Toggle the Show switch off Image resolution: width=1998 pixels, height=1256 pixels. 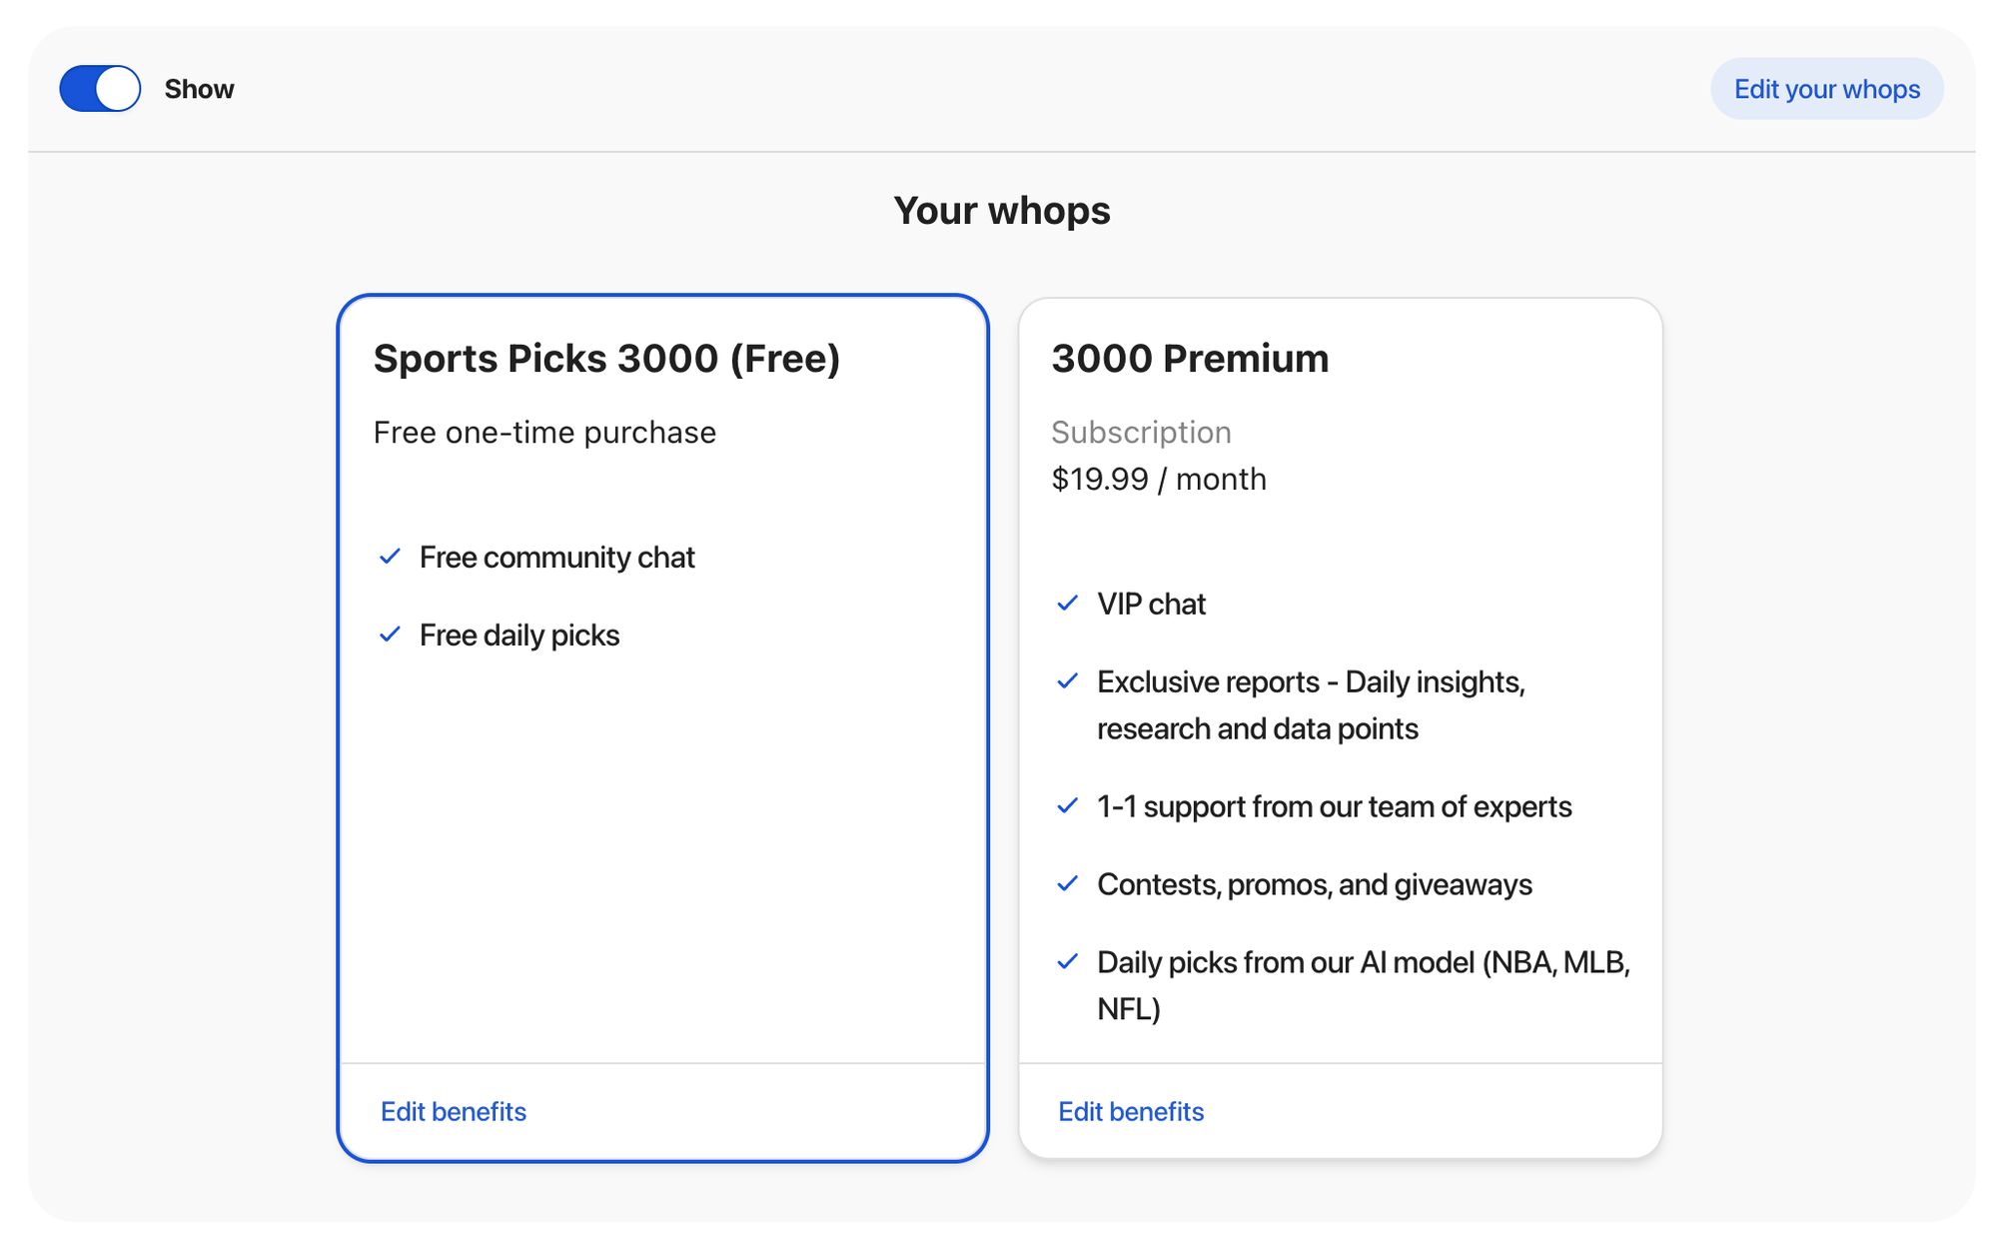coord(100,89)
